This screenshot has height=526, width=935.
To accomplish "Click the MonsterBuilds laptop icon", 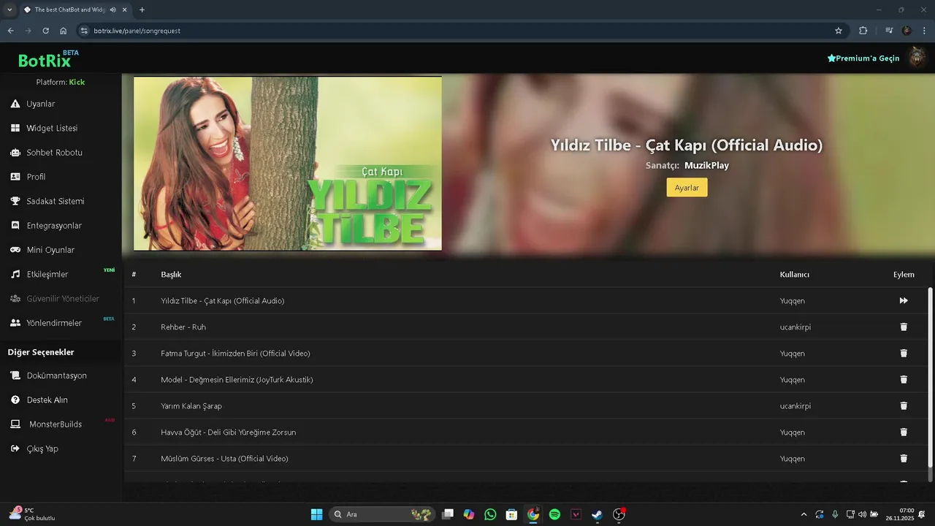I will point(15,424).
